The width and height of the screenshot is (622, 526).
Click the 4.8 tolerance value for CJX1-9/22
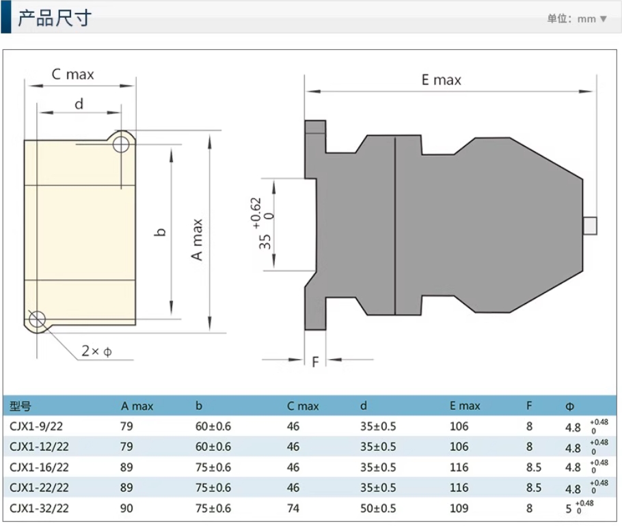(578, 426)
